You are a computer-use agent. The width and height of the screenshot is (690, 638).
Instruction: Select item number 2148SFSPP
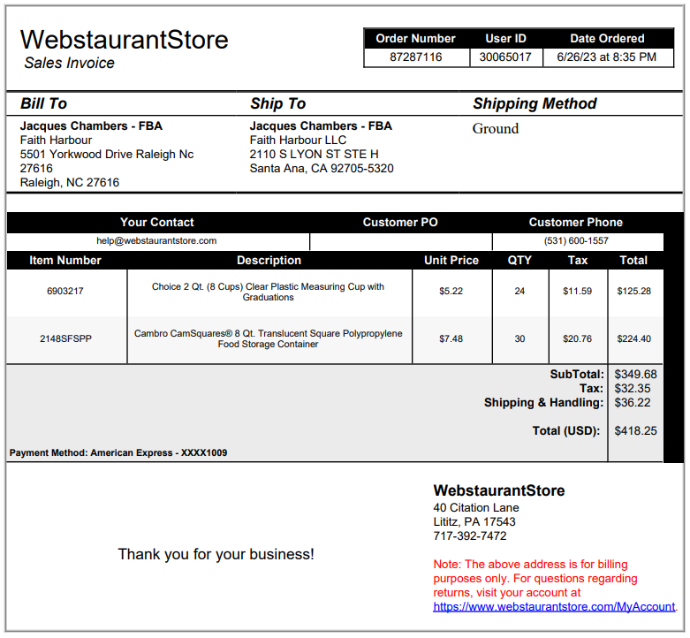click(65, 338)
